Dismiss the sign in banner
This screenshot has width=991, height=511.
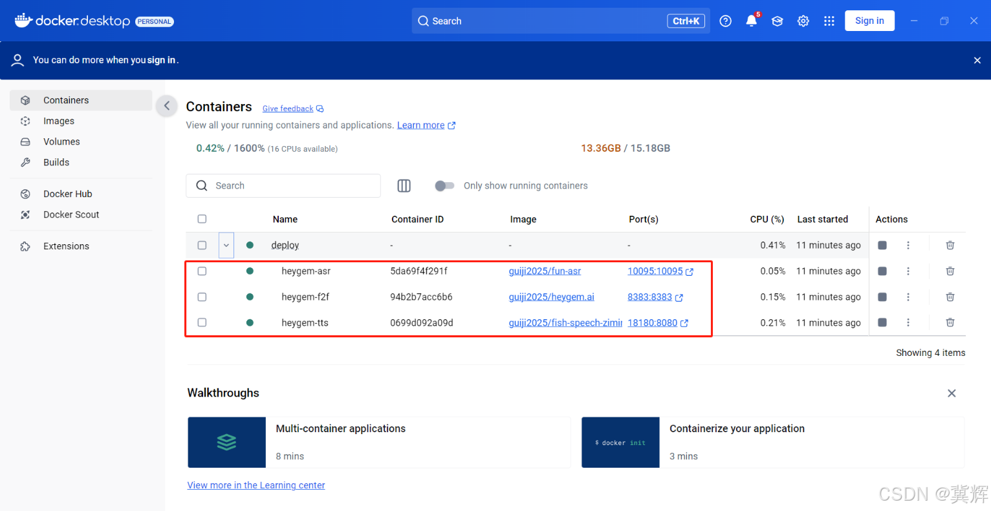tap(977, 60)
